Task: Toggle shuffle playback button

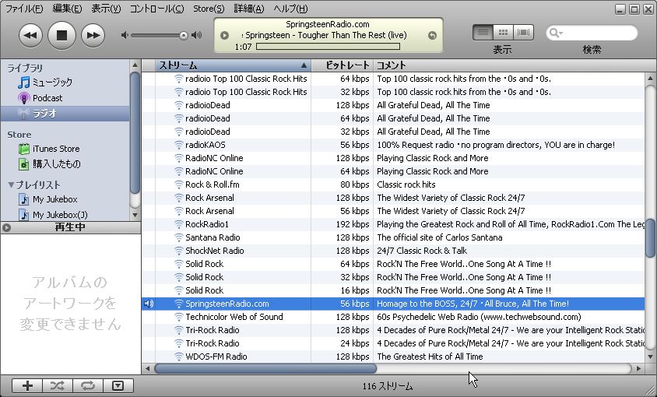Action: [x=58, y=385]
